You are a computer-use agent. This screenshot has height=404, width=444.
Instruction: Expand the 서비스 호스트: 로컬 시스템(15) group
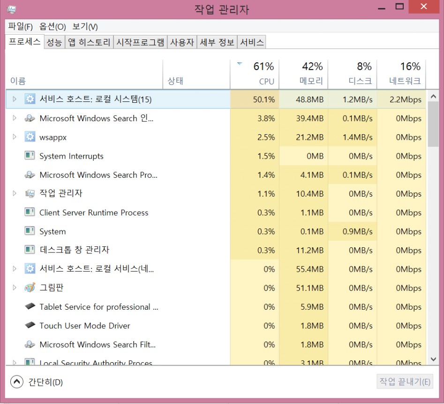tap(15, 99)
